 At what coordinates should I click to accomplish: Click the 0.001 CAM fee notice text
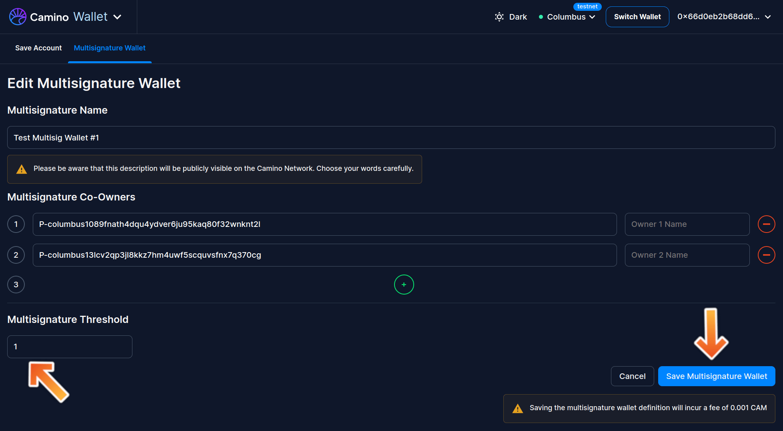tap(648, 408)
